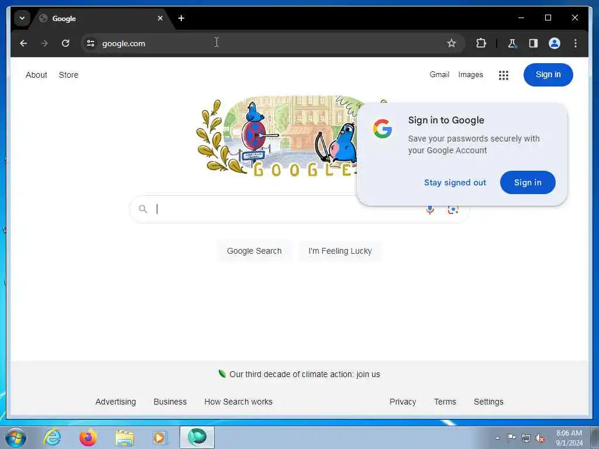Screen dimensions: 599x449
Task: Click the forward navigation arrow
Action: tap(44, 43)
